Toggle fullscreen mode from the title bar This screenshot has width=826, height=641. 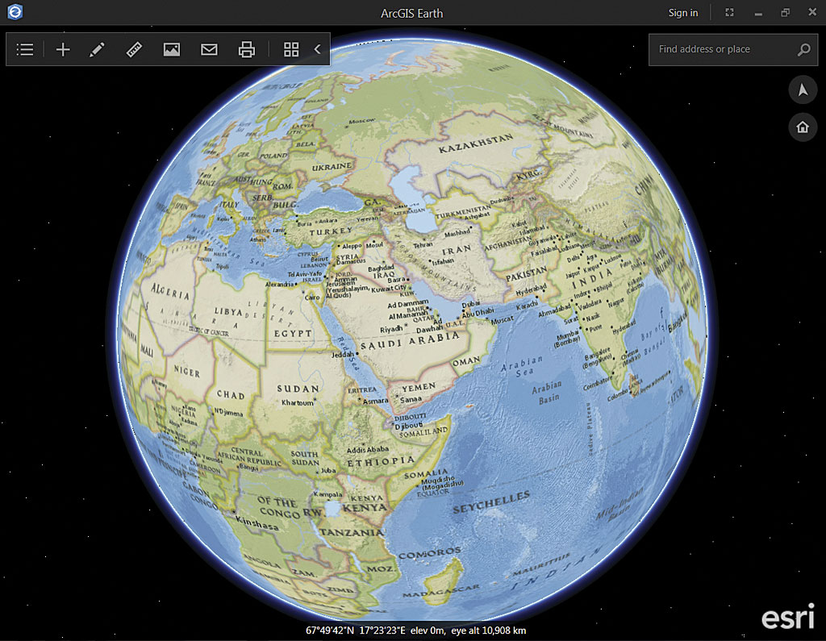[728, 12]
